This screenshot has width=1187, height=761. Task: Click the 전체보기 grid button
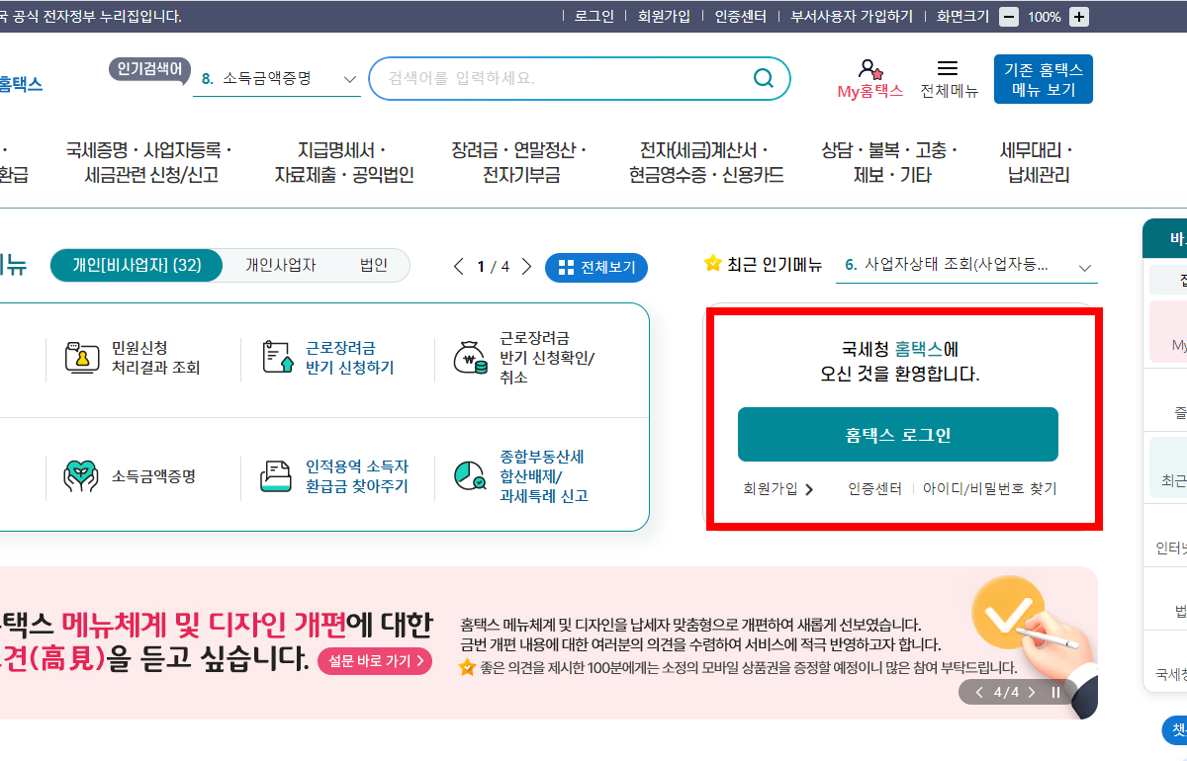coord(596,267)
